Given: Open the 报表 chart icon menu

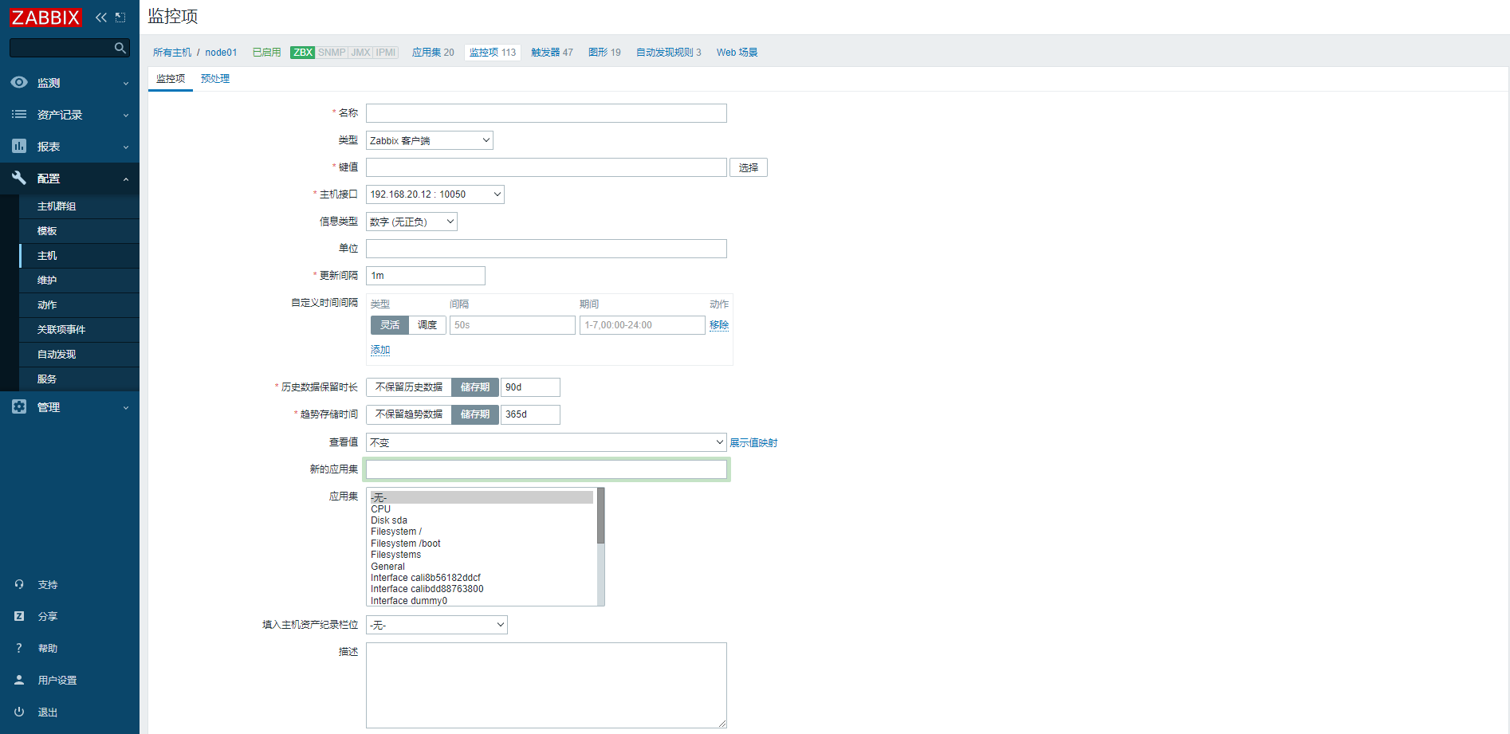Looking at the screenshot, I should 19,147.
